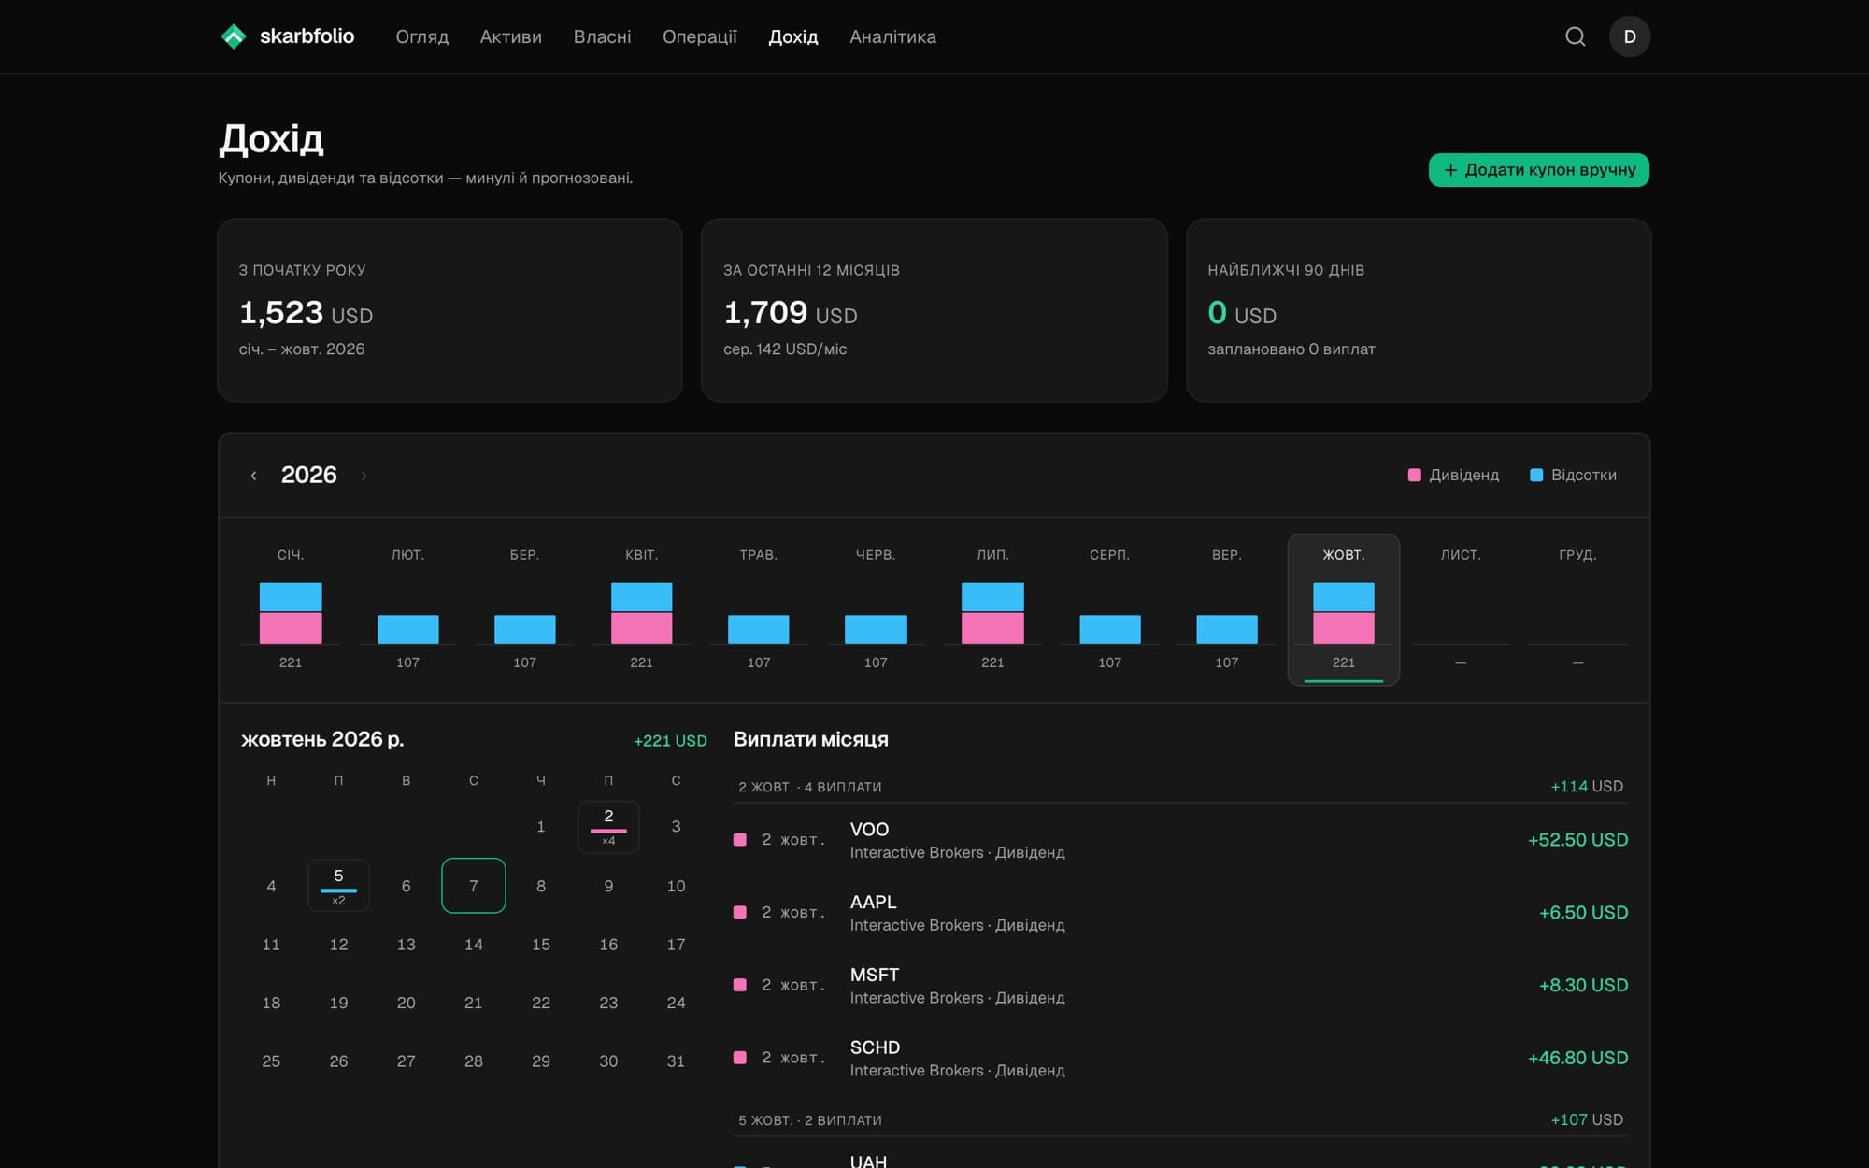Image resolution: width=1869 pixels, height=1168 pixels.
Task: Click Додати купон вручну button
Action: 1538,170
